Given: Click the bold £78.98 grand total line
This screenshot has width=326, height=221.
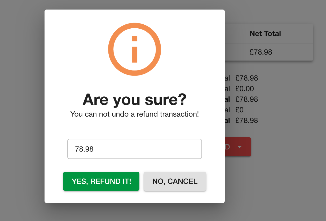Looking at the screenshot, I should 247,121.
